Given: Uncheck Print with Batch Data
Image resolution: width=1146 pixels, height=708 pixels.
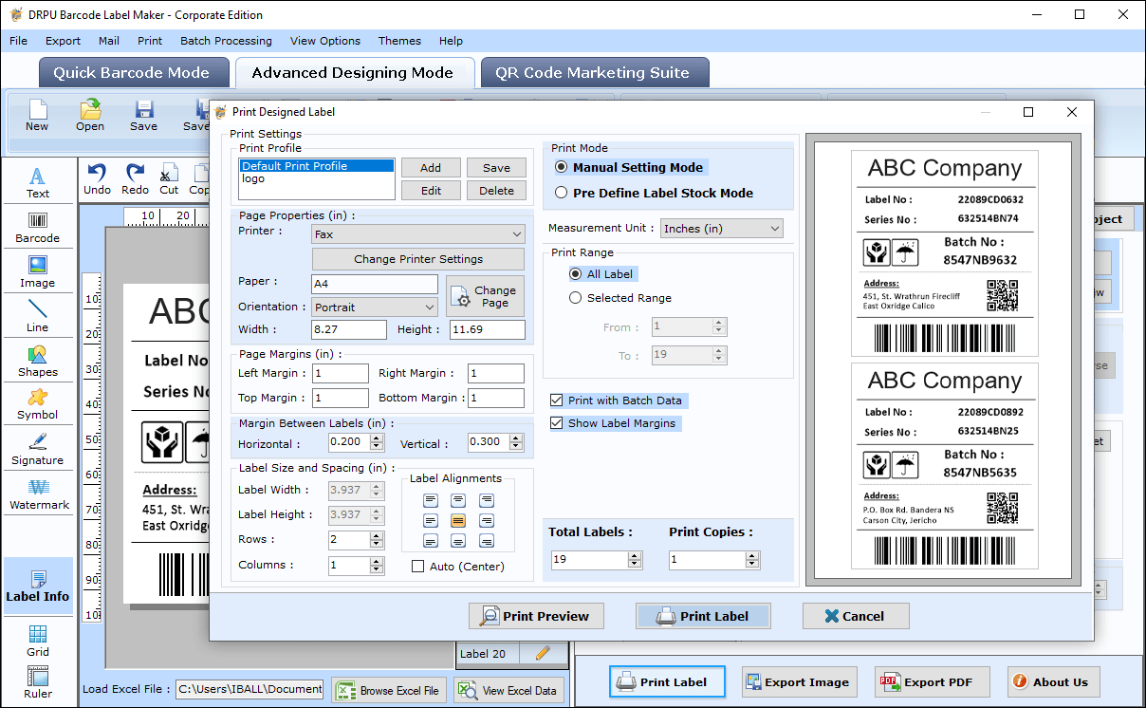Looking at the screenshot, I should (556, 401).
